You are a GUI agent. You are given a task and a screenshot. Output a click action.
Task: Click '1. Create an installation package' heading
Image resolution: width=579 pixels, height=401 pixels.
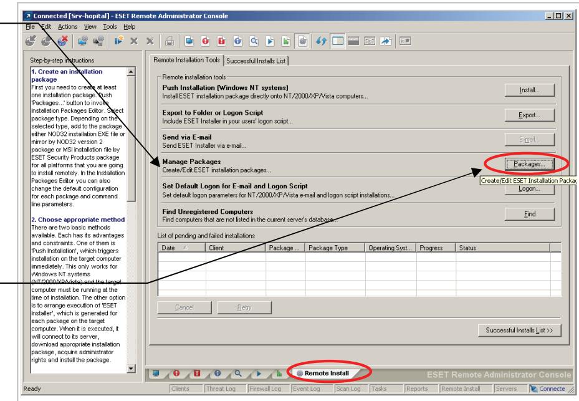[67, 75]
